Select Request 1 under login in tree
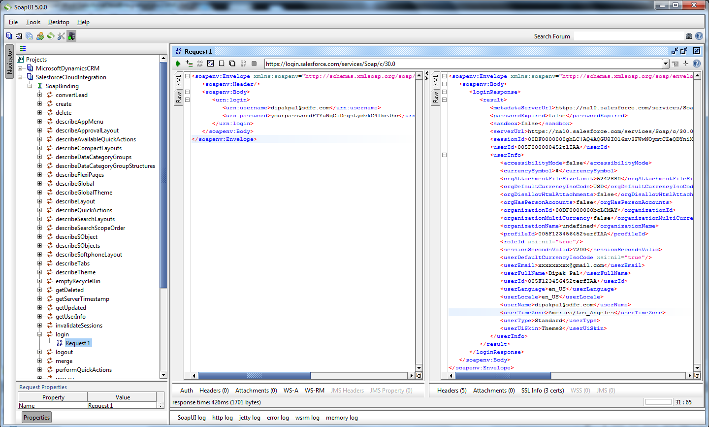The image size is (709, 427). point(78,343)
